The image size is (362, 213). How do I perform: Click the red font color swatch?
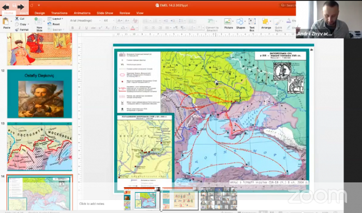coord(132,28)
